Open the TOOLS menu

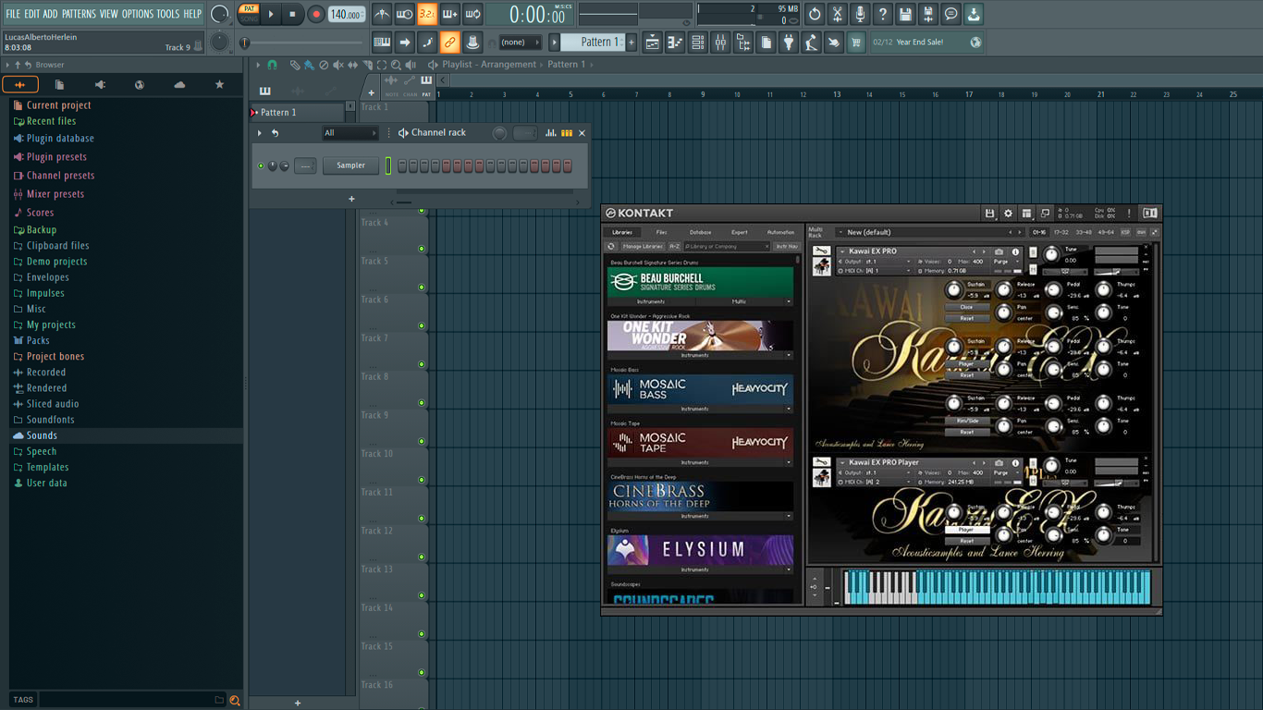pyautogui.click(x=168, y=14)
